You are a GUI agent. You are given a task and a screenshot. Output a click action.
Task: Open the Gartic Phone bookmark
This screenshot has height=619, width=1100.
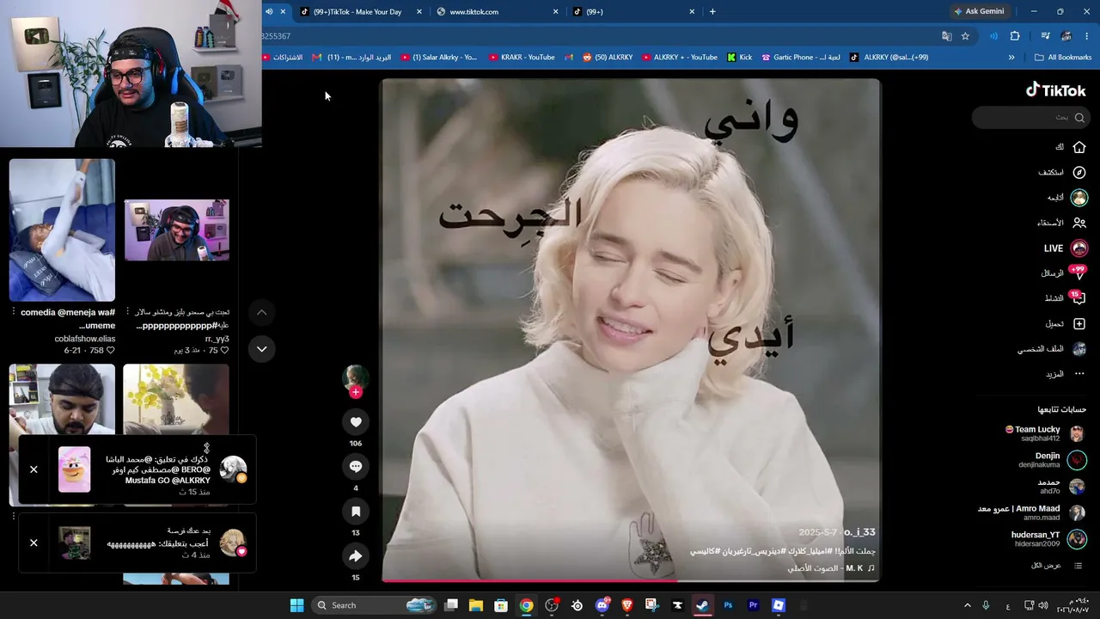(x=801, y=58)
